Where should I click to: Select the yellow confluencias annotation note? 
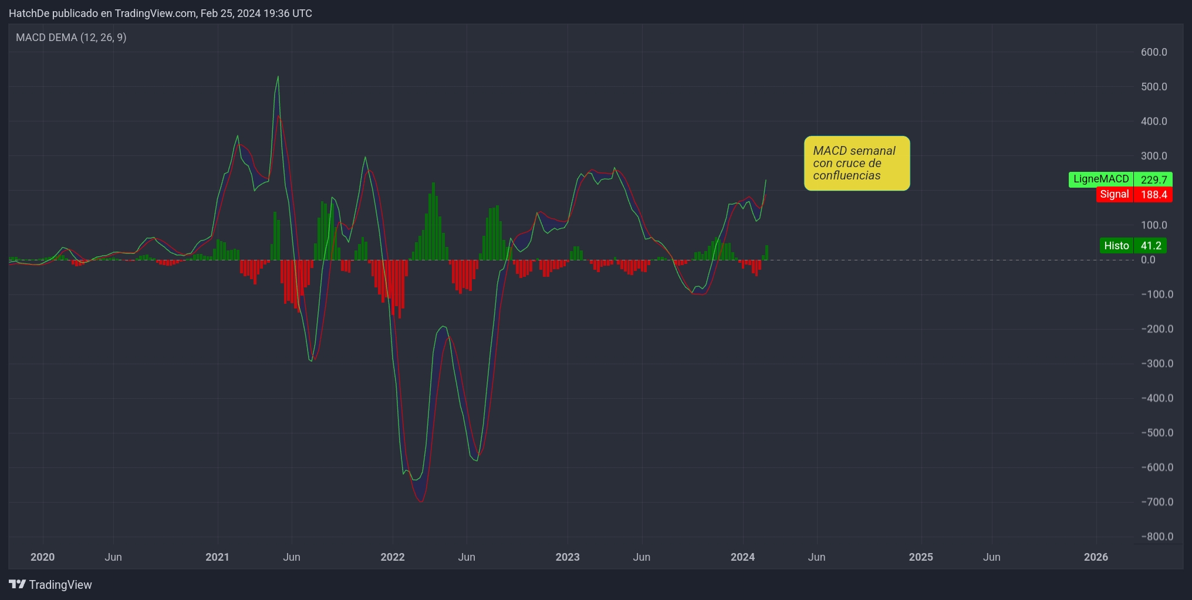[x=856, y=163]
